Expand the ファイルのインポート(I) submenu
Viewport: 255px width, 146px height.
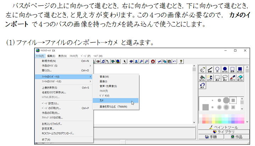[x=64, y=77]
